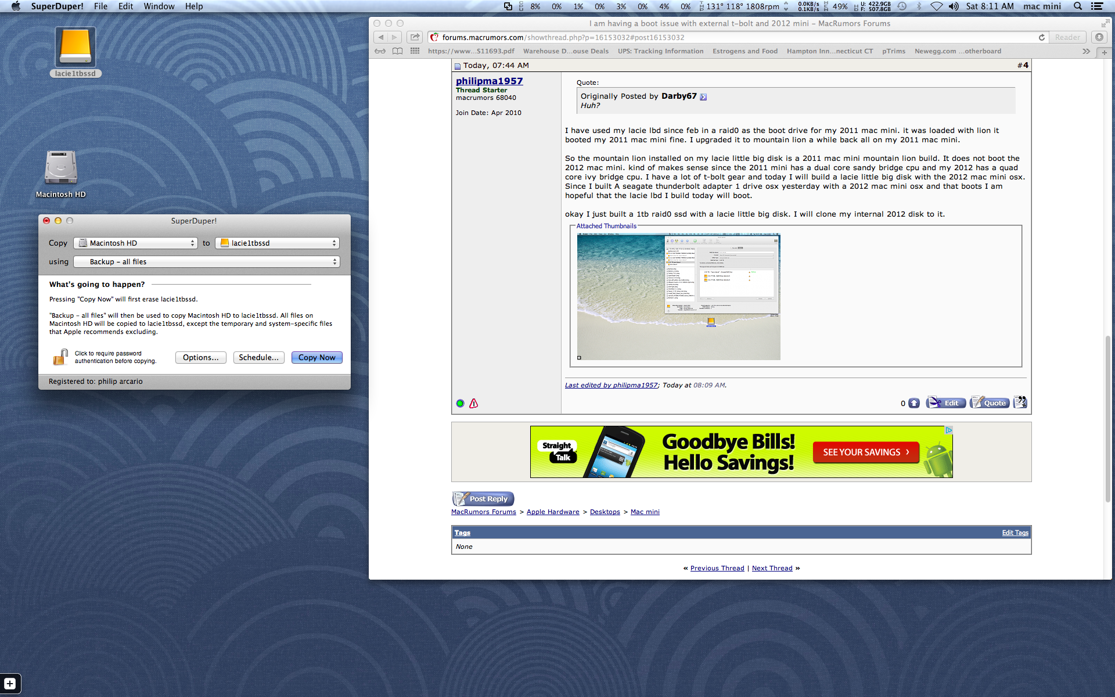Expand hidden bookmarks overflow chevron

pos(1086,51)
